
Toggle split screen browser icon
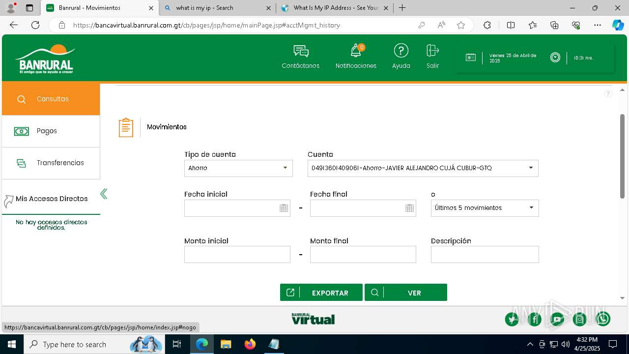511,25
